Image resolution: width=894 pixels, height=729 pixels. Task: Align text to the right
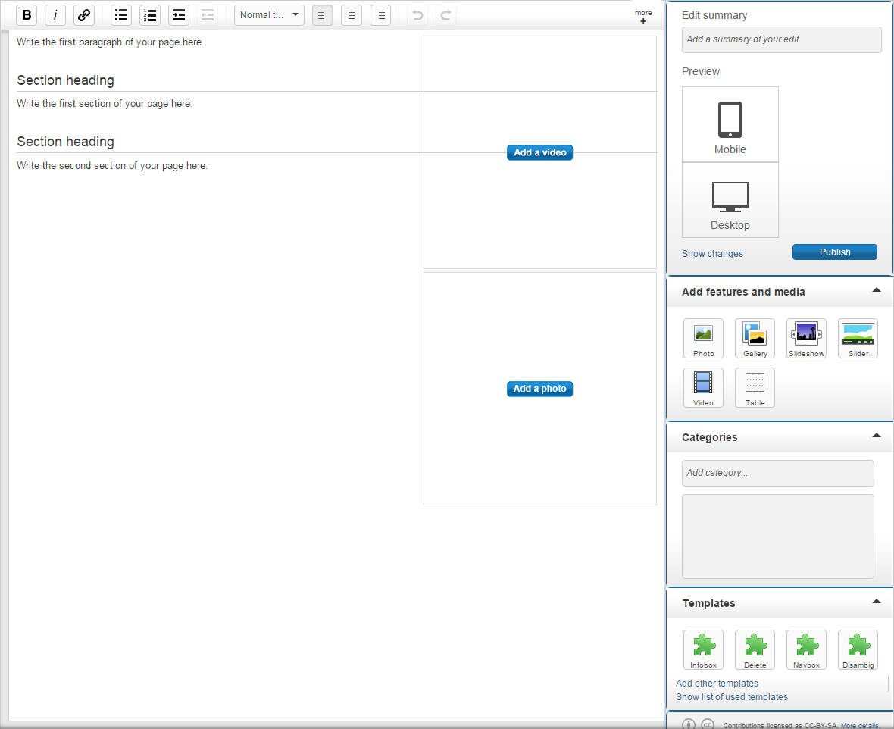(x=380, y=15)
